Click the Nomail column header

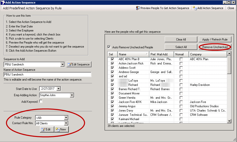point(181,54)
